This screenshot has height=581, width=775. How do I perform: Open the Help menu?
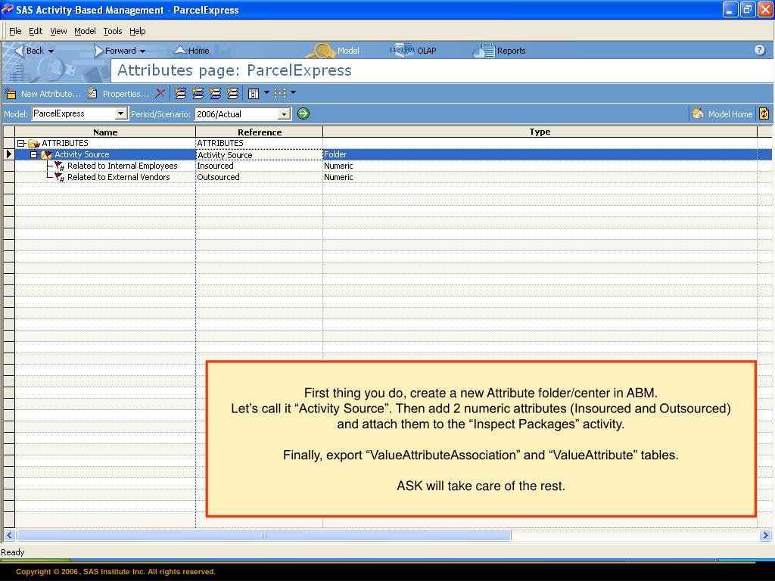pos(138,31)
